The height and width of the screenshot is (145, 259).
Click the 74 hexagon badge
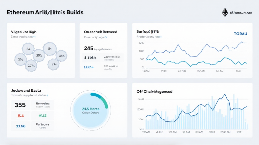pos(54,64)
